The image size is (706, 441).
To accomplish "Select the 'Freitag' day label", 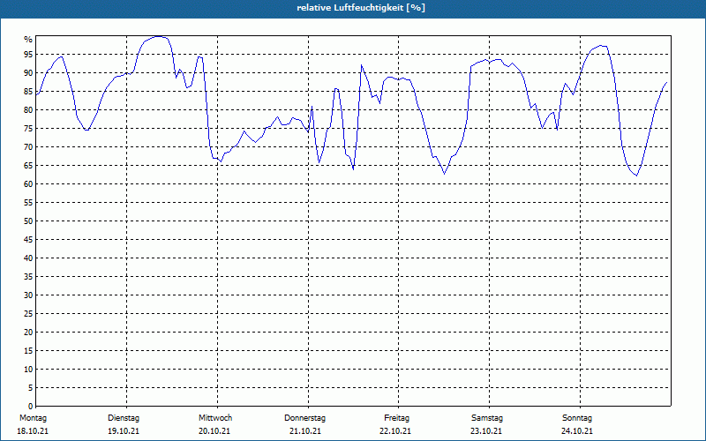I will pos(396,418).
